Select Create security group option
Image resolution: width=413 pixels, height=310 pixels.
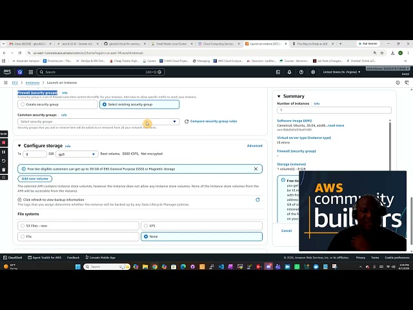tap(57, 105)
